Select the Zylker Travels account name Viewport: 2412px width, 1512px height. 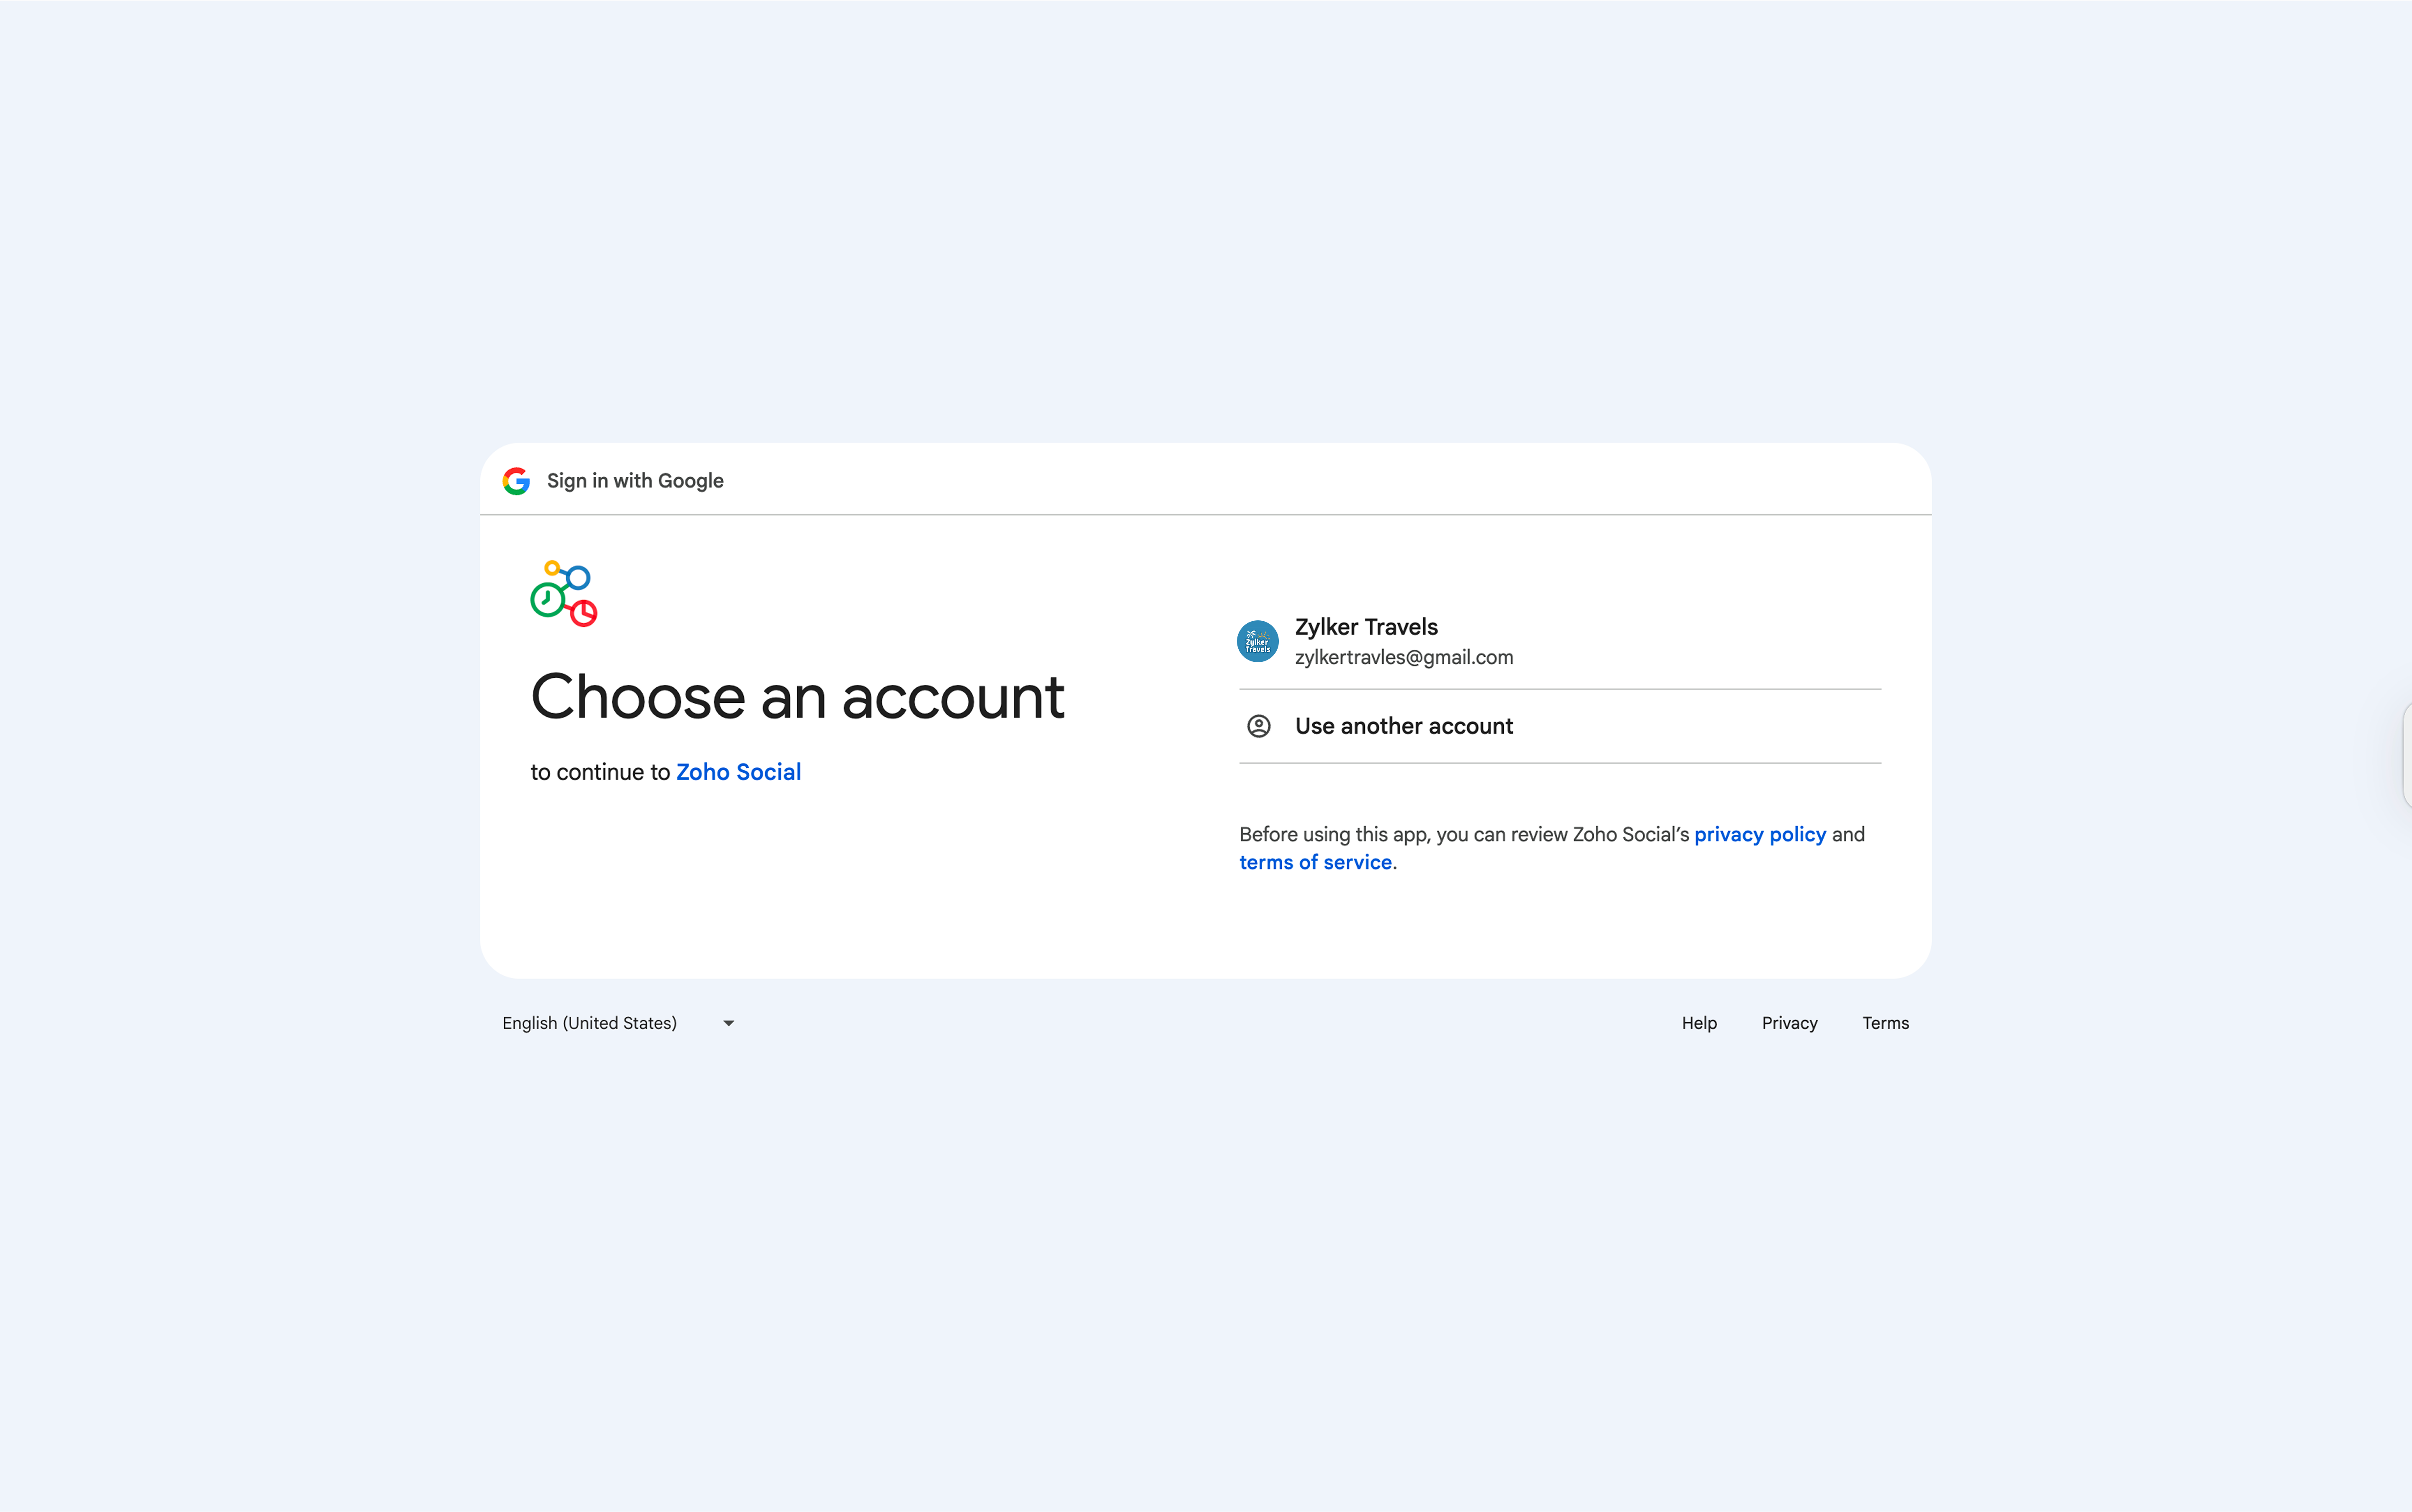(x=1366, y=627)
